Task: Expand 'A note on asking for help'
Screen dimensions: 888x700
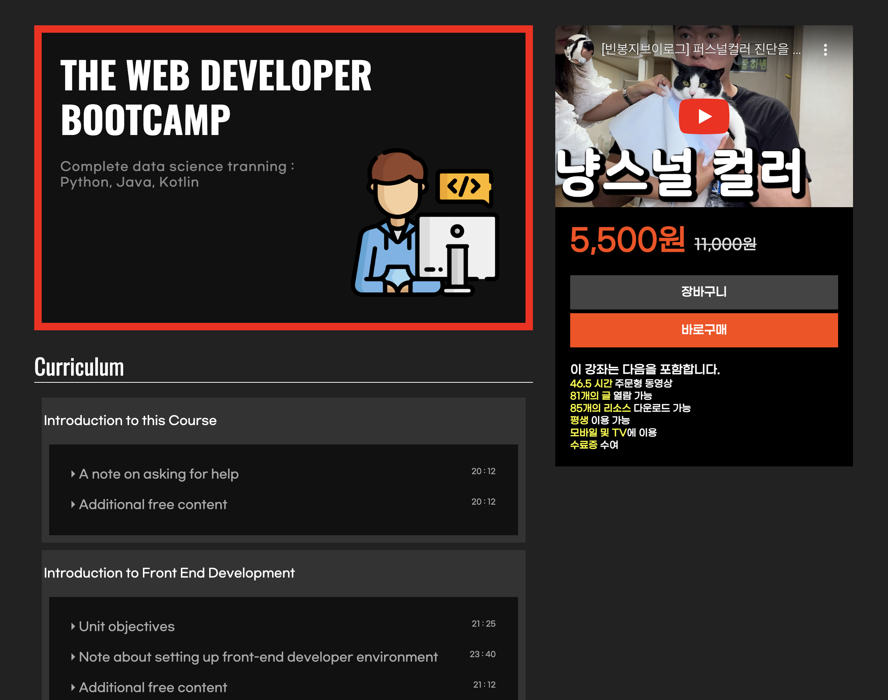Action: [x=158, y=474]
